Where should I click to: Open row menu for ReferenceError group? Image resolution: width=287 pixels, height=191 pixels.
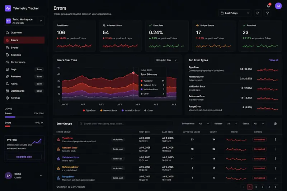275,168
